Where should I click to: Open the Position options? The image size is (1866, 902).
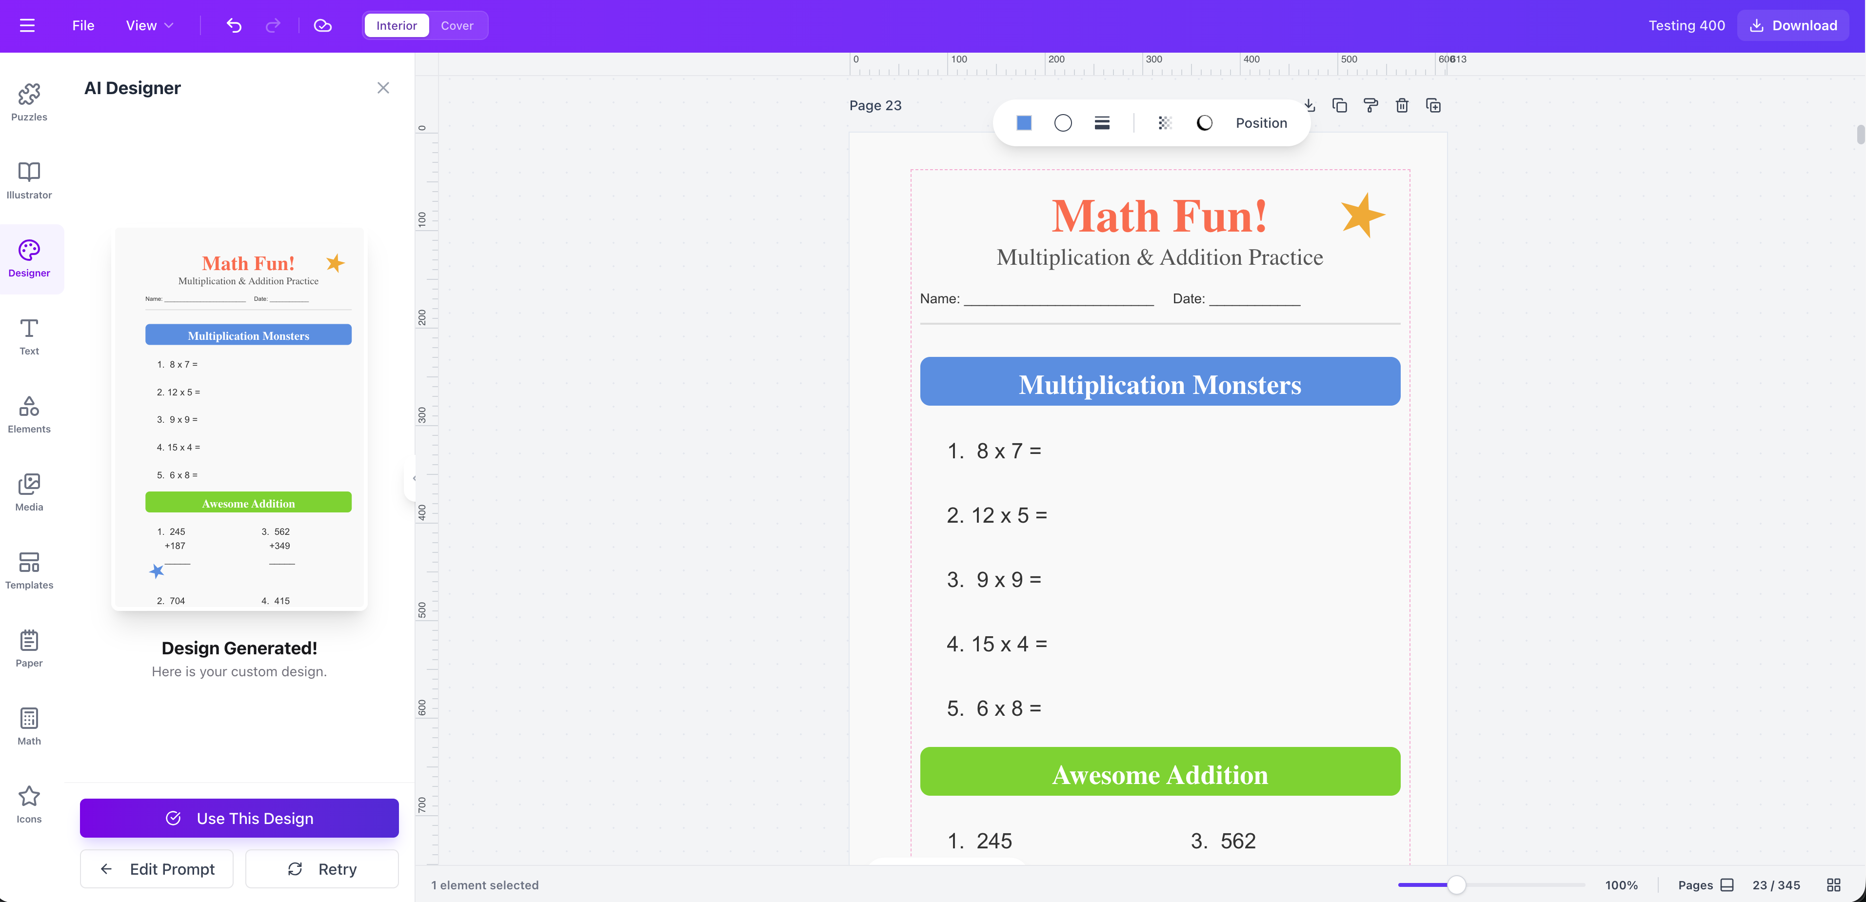[x=1261, y=122]
